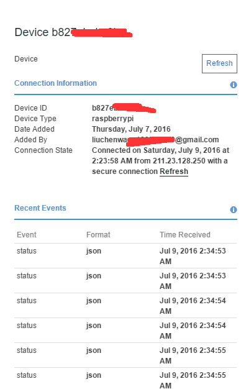Click the Time Received column header

coord(185,235)
